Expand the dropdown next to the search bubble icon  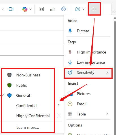pos(83,9)
